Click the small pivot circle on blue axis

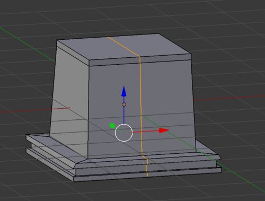coord(124,104)
